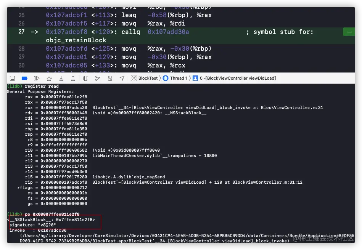Open Environment Overrides
The image size is (362, 250).
(x=110, y=79)
